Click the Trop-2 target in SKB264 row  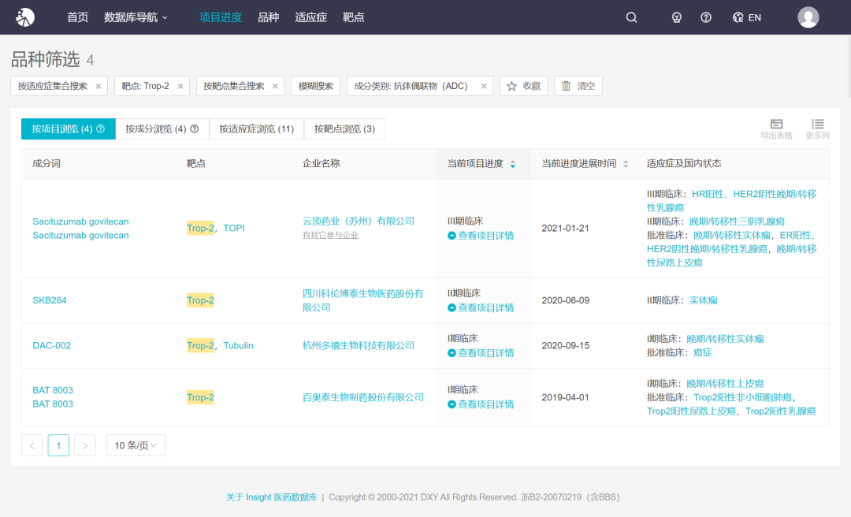[x=200, y=300]
